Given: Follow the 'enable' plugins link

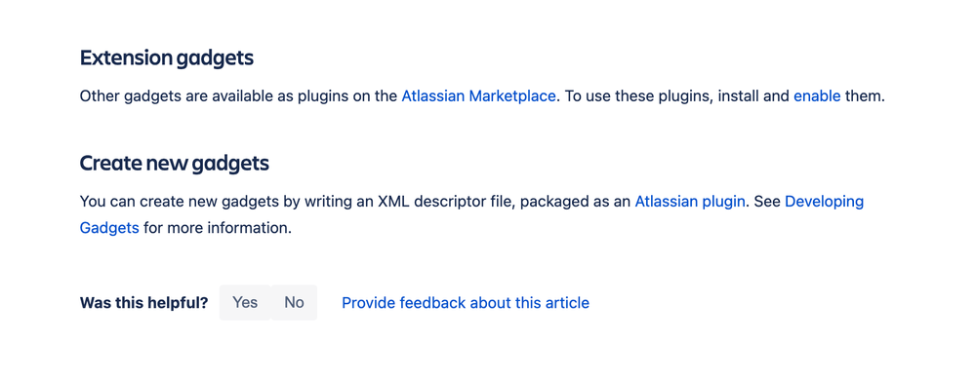Looking at the screenshot, I should tap(817, 96).
